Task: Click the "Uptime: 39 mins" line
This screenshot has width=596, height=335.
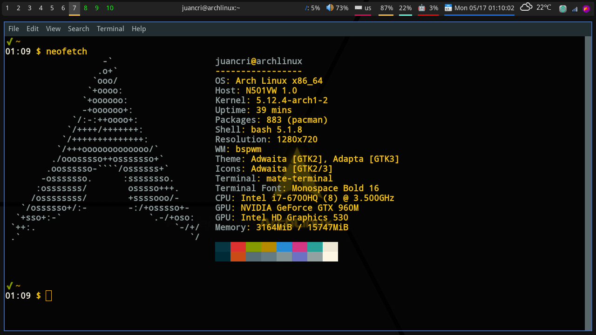Action: [254, 110]
